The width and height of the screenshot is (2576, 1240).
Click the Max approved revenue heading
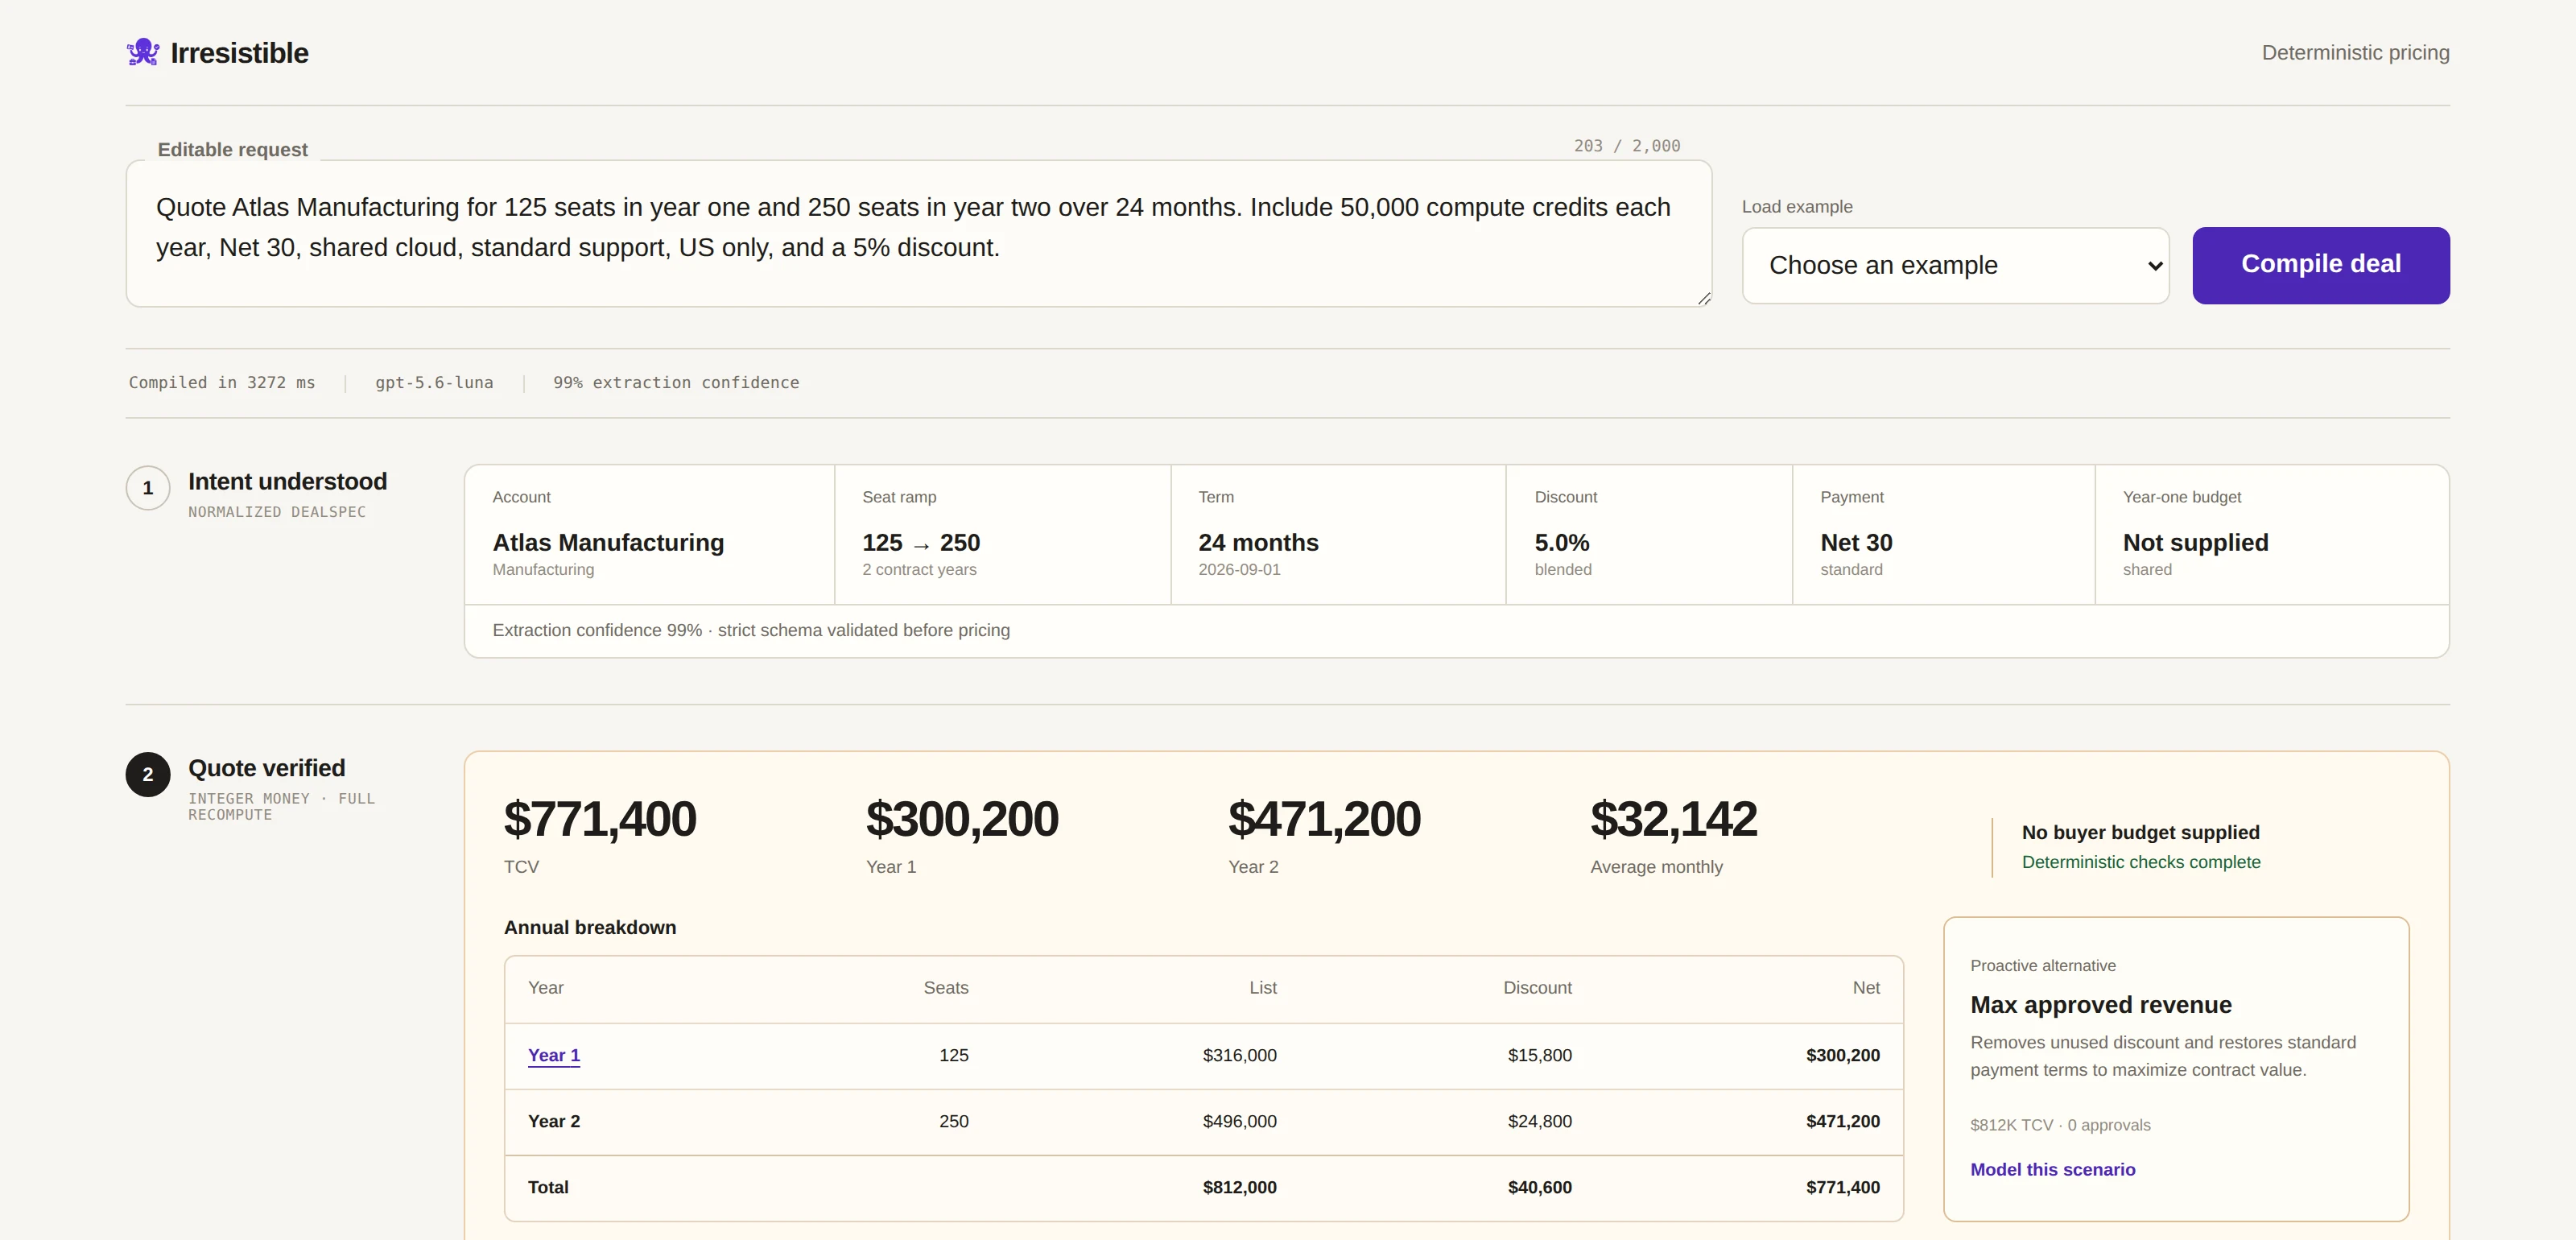[2100, 1005]
